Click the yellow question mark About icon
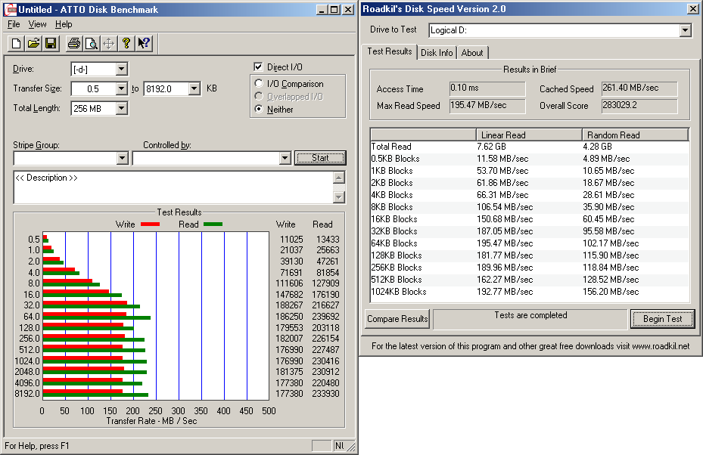Screen dimensions: 703x455 [x=126, y=43]
